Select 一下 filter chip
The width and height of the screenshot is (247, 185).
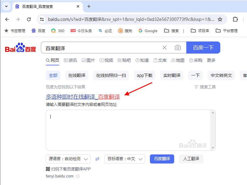[x=195, y=75]
